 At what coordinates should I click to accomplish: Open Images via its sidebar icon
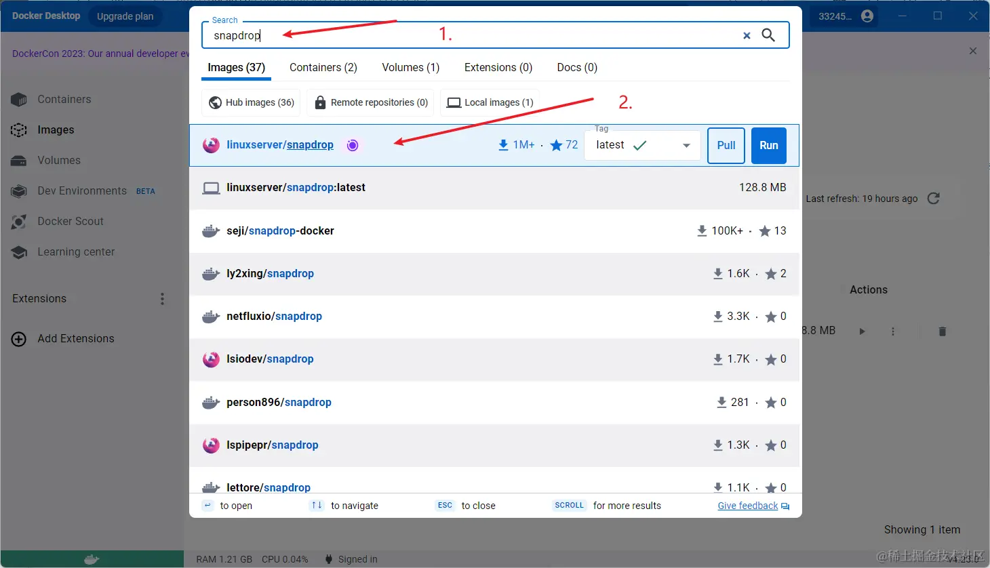[19, 130]
